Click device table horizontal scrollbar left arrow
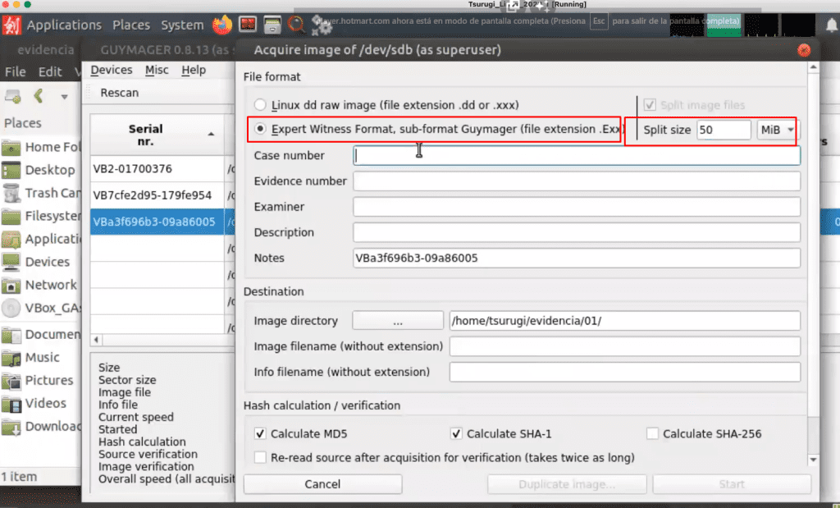The image size is (840, 508). tap(97, 339)
